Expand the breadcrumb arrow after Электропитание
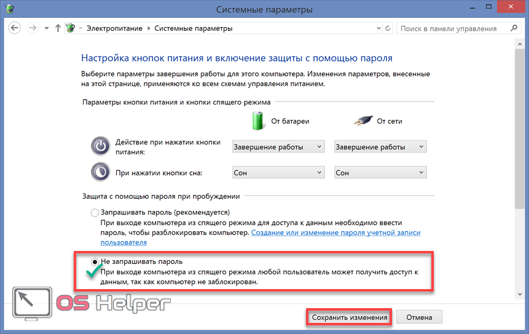The height and width of the screenshot is (334, 529). point(149,28)
